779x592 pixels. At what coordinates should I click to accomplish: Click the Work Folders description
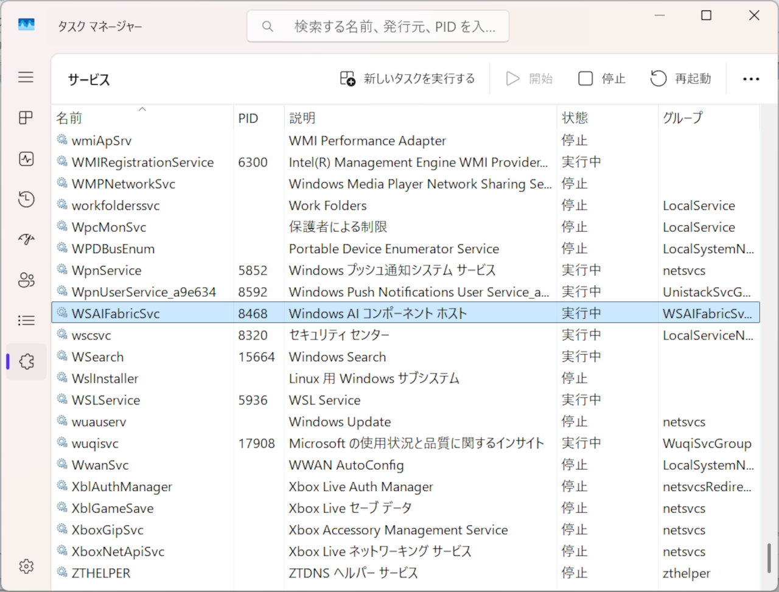click(x=327, y=206)
